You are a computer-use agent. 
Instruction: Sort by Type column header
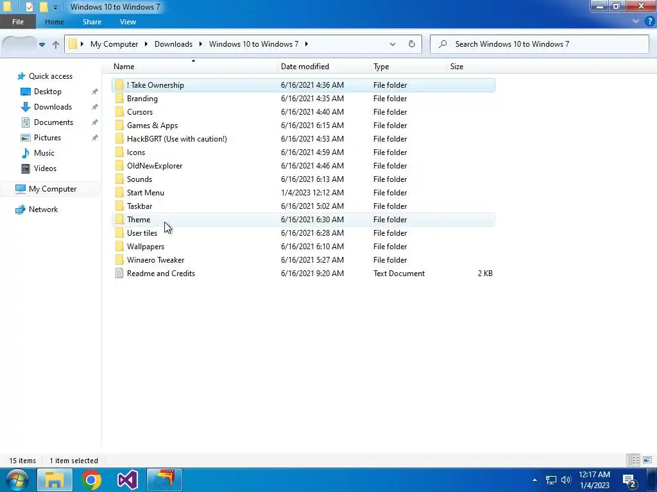(409, 67)
